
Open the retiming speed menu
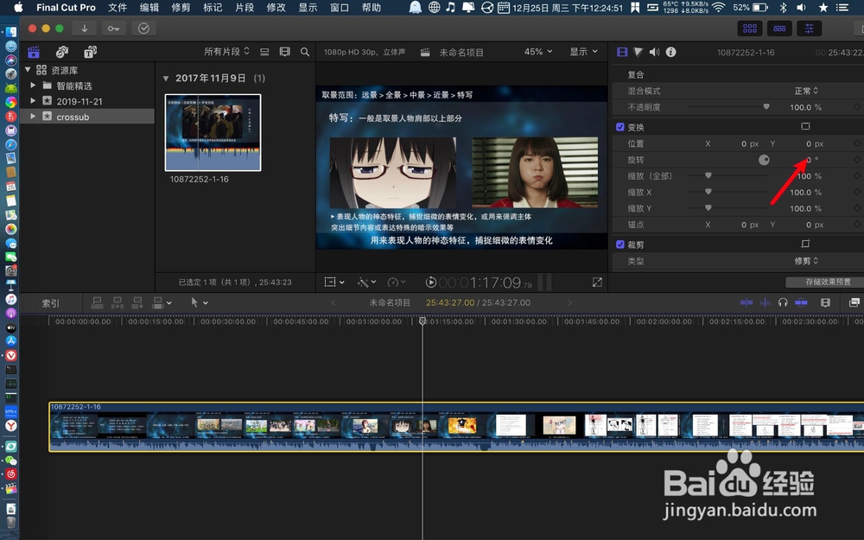pyautogui.click(x=397, y=283)
